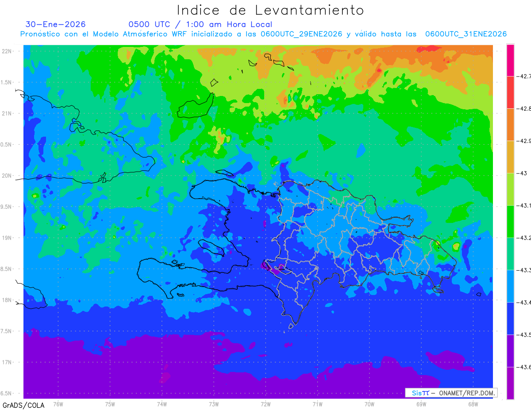
Task: Click the "-43.1" color scale label
Action: [x=524, y=206]
